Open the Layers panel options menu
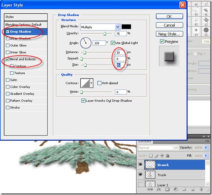The height and width of the screenshot is (195, 212). coord(207,141)
